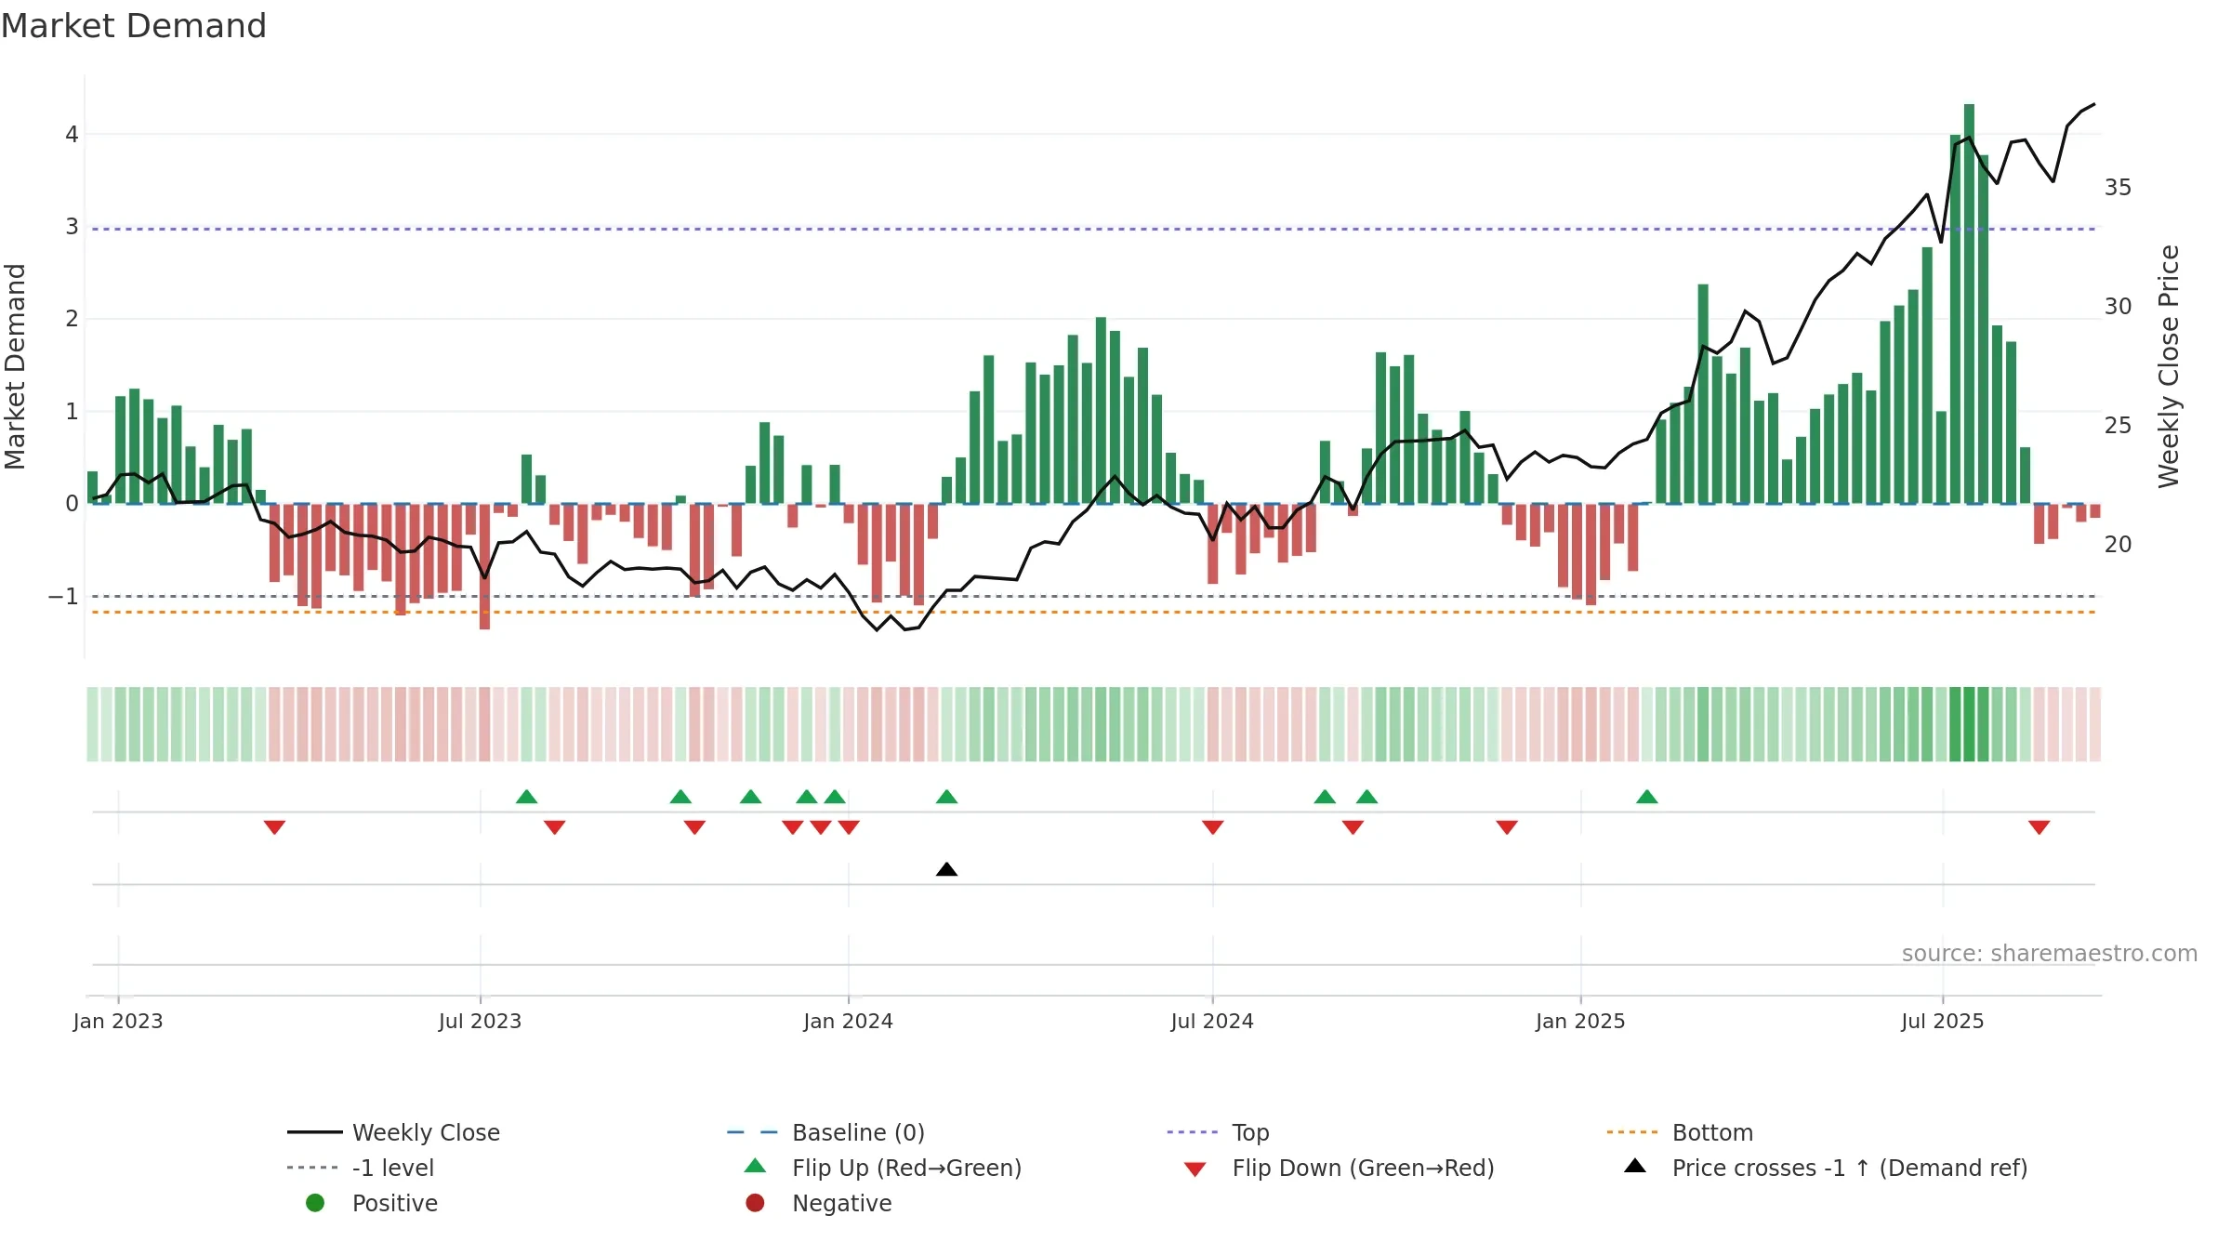Click the Weekly Close Price axis title
This screenshot has width=2231, height=1255.
[2169, 366]
